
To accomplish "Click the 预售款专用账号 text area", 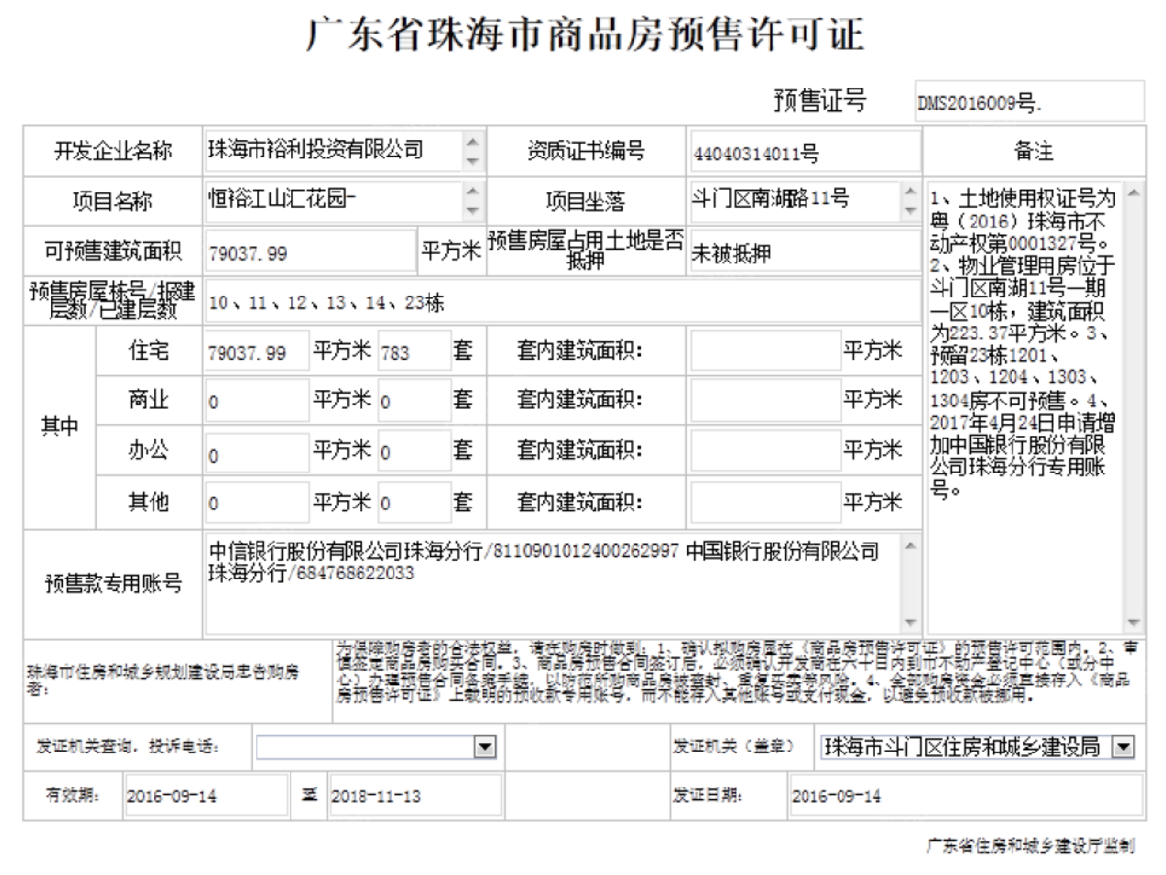I will coord(562,583).
